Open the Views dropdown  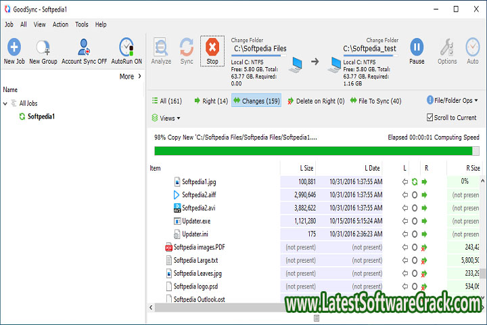click(166, 118)
